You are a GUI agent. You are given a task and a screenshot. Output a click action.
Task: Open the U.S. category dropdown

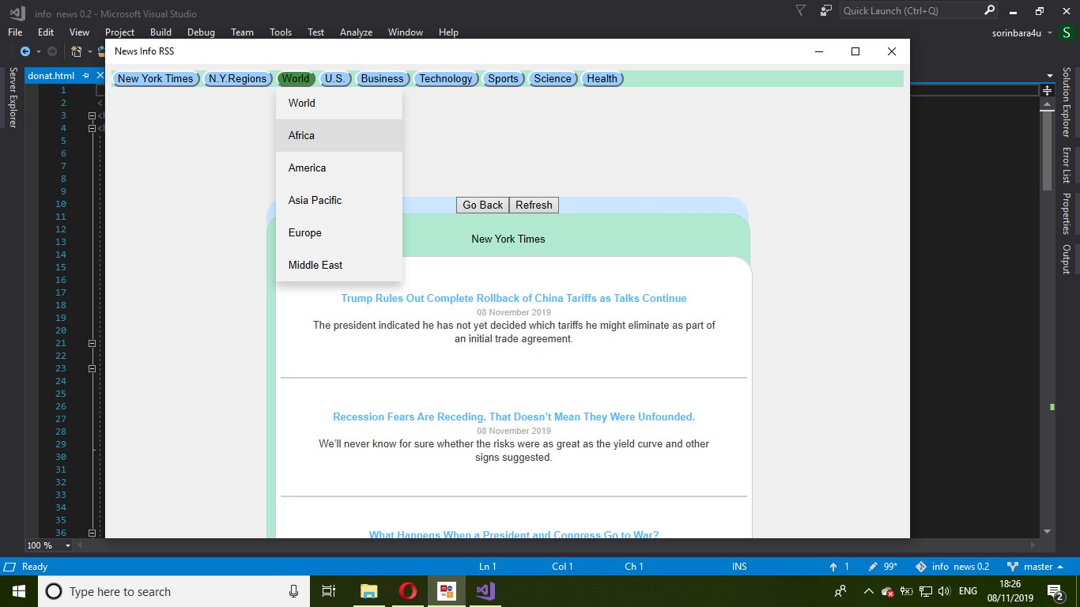334,78
